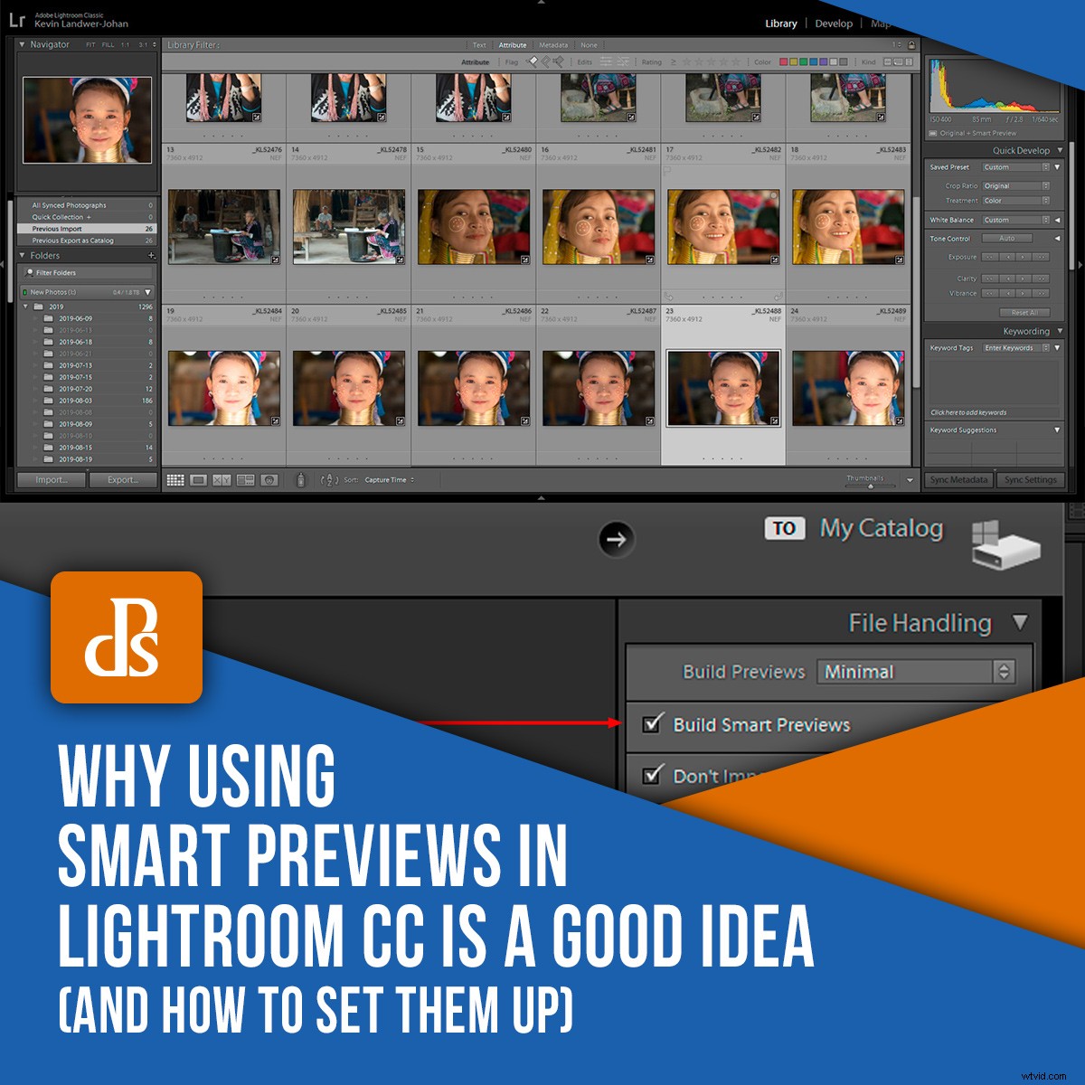1085x1085 pixels.
Task: Open the People view icon
Action: [269, 479]
